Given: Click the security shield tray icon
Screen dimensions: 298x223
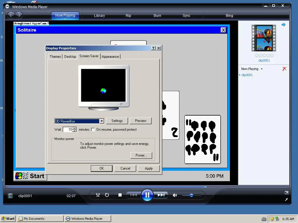Looking at the screenshot, I should tap(272, 219).
